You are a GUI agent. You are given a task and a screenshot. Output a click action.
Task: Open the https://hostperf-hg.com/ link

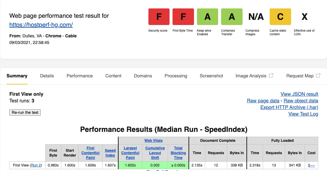pyautogui.click(x=41, y=25)
